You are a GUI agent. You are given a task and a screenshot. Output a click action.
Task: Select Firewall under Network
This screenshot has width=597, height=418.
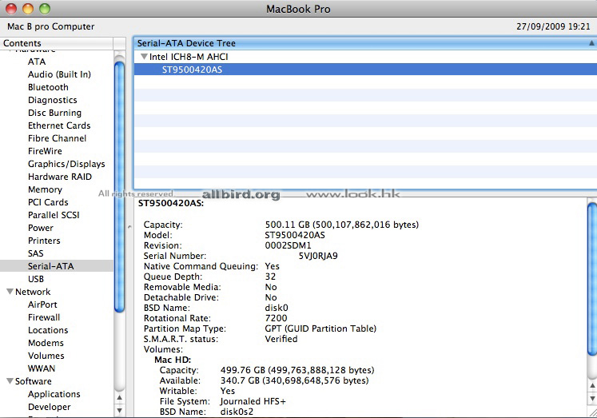click(x=44, y=317)
